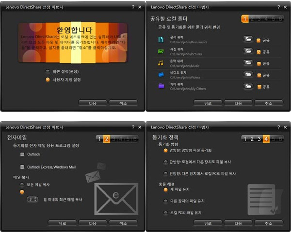This screenshot has height=233, width=291.
Task: Click 취소 in 동기화 정책 window
Action: click(x=269, y=223)
